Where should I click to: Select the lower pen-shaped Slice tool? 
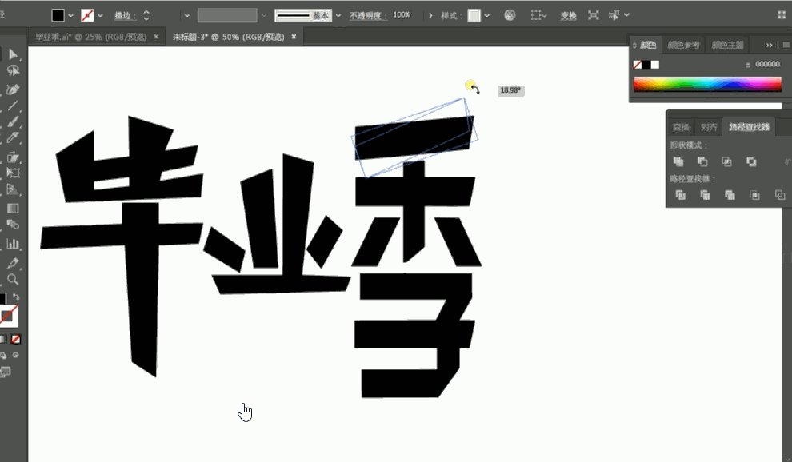click(x=13, y=262)
